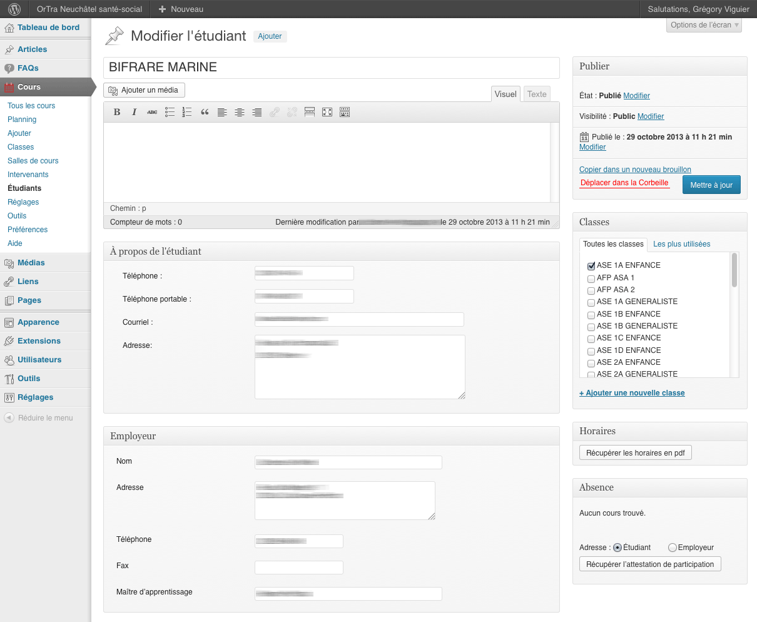Viewport: 757px width, 622px height.
Task: Check the AFP ASA 2 class
Action: tap(591, 290)
